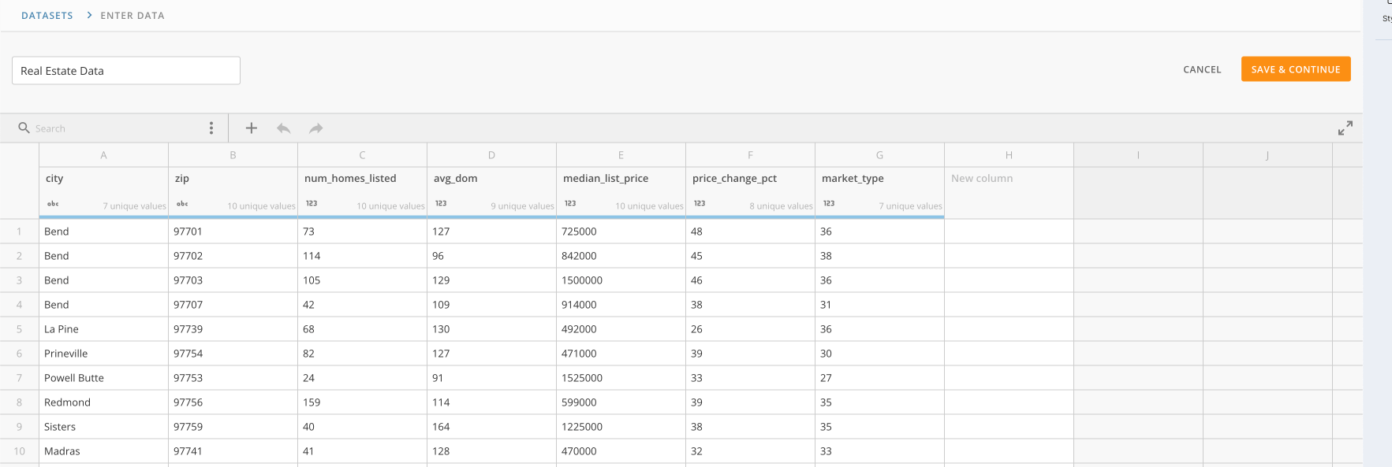Select column C header
This screenshot has height=467, width=1392.
tap(362, 155)
